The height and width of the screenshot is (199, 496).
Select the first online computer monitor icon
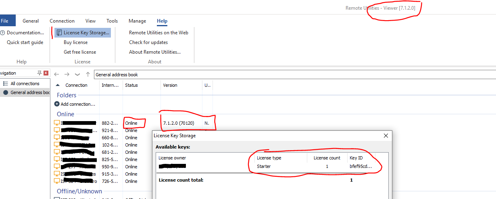(x=57, y=123)
